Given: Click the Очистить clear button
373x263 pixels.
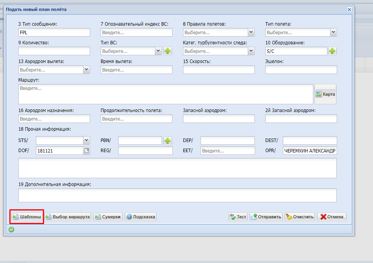Looking at the screenshot, I should click(300, 217).
